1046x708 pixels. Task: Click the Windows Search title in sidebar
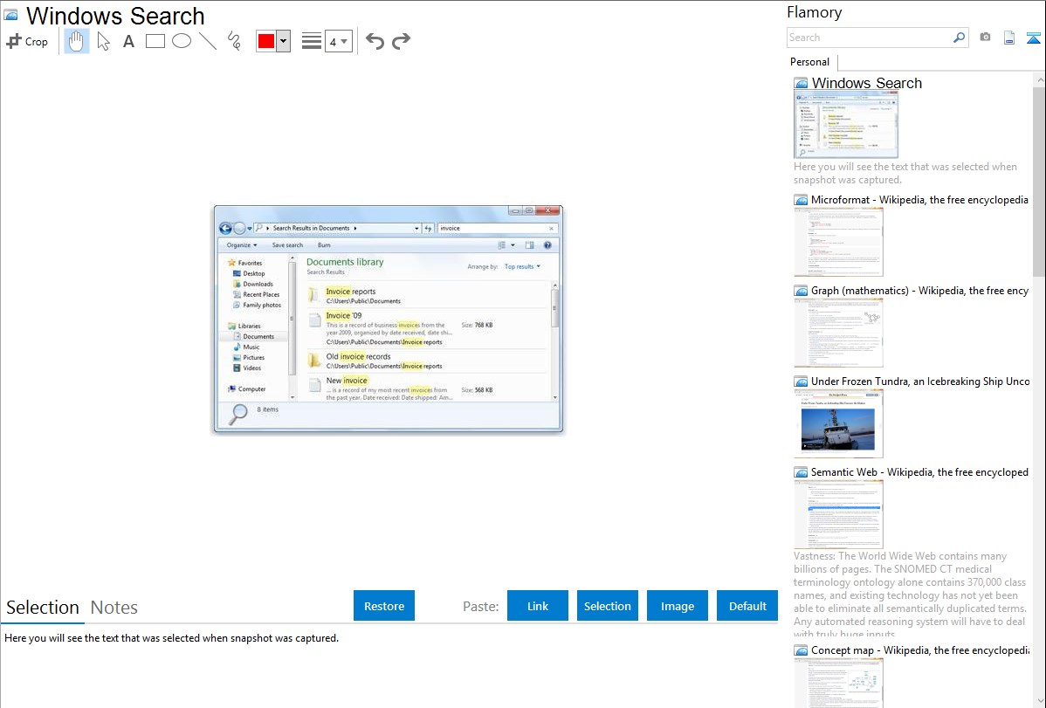pos(866,84)
